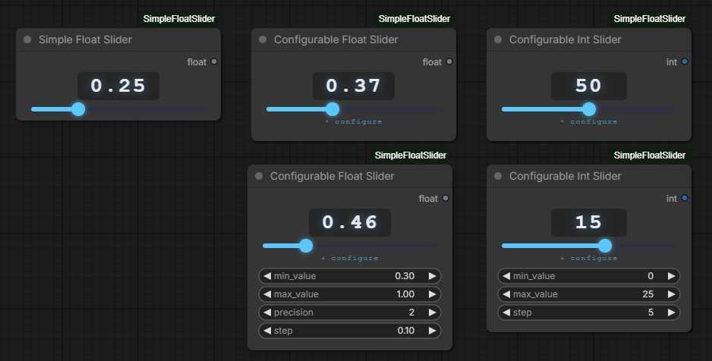Click the 15 value display

(589, 222)
